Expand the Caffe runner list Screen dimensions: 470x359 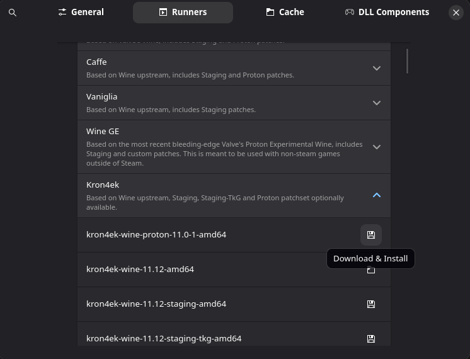pos(377,68)
